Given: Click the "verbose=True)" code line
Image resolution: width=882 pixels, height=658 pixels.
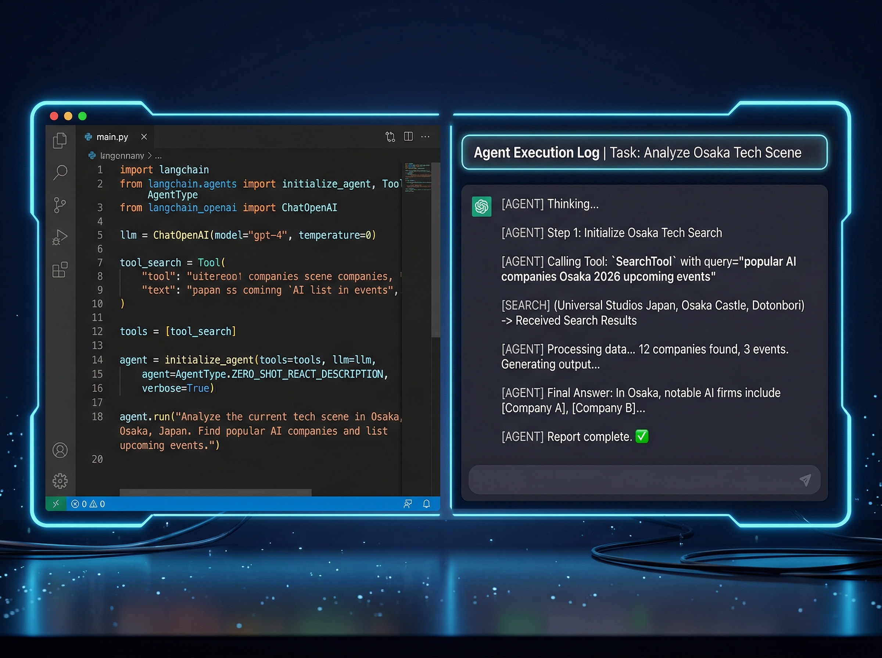Looking at the screenshot, I should pos(178,388).
